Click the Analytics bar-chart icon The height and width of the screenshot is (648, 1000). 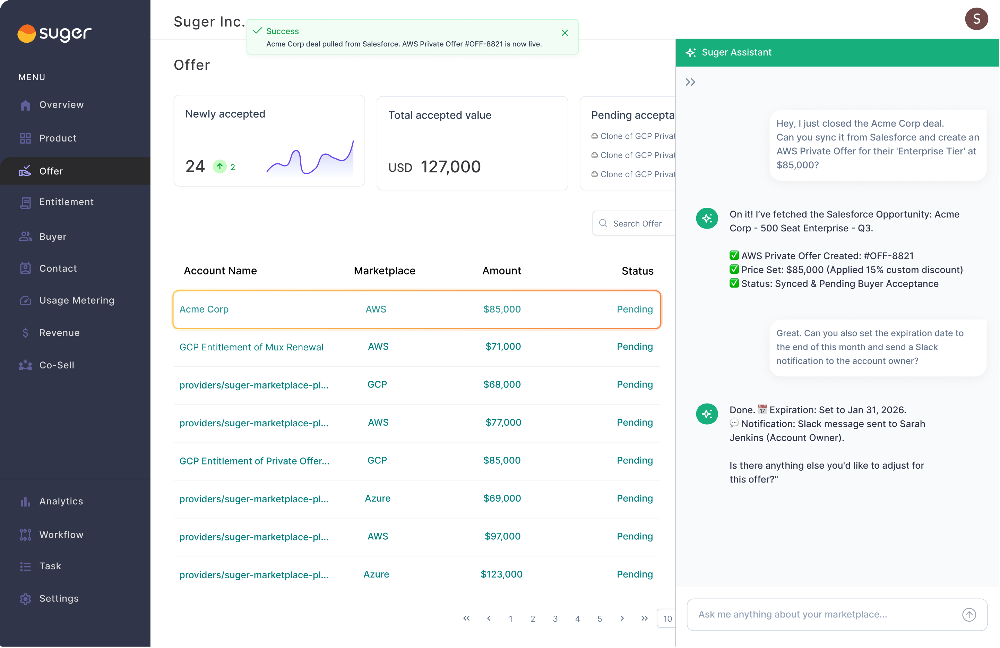coord(26,501)
